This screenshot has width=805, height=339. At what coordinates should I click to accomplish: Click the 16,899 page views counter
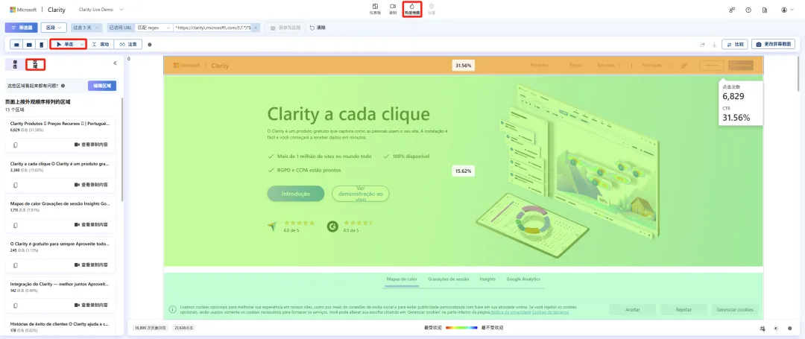[x=149, y=327]
